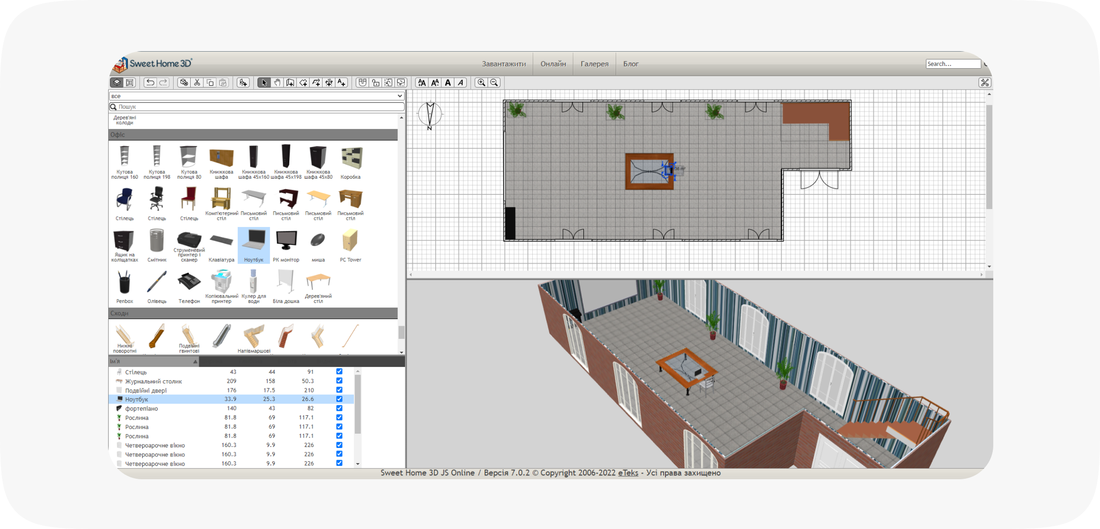Collapse the Офіс category header
Viewport: 1100px width, 529px height.
point(253,135)
